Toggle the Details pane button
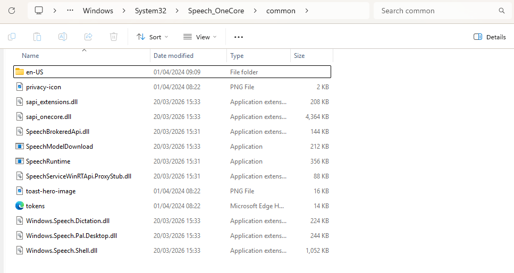 click(490, 37)
